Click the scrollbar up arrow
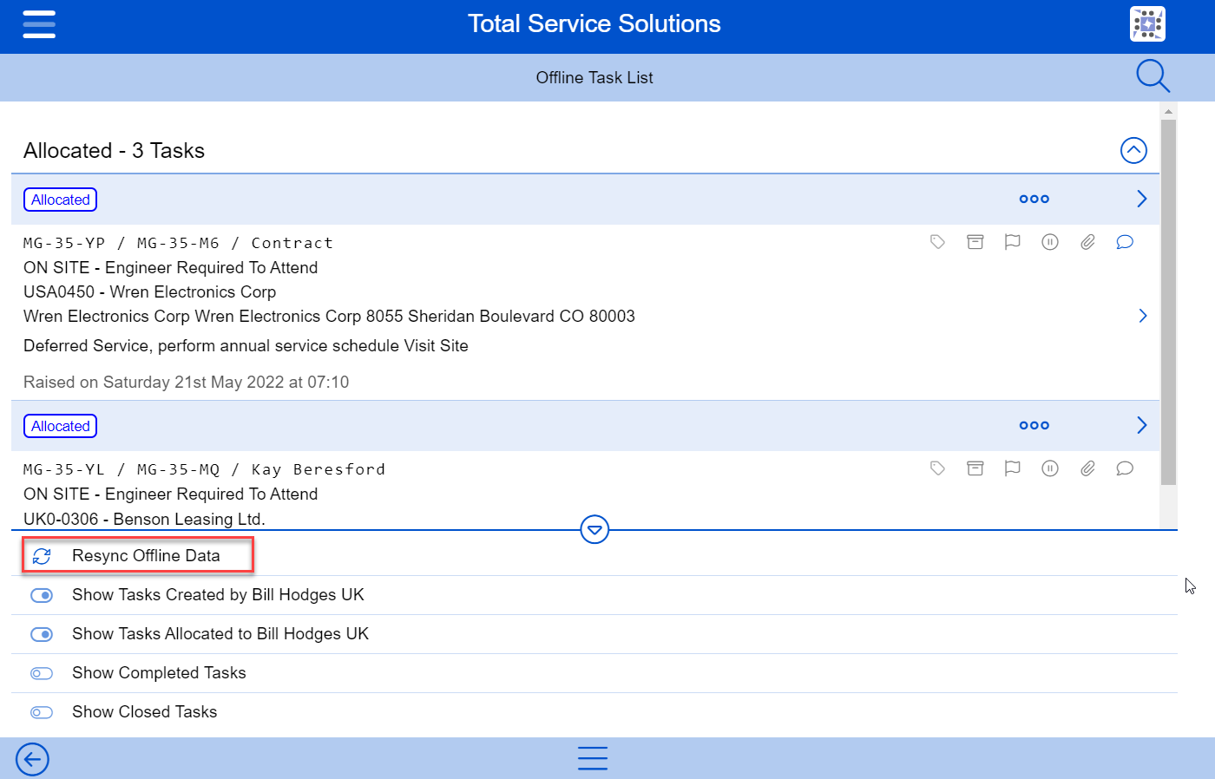The width and height of the screenshot is (1215, 779). click(1168, 111)
